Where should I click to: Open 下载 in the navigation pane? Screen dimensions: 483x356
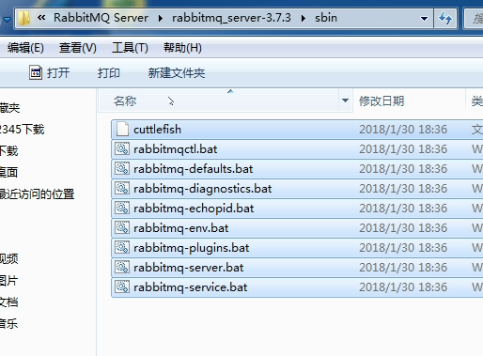click(x=9, y=151)
